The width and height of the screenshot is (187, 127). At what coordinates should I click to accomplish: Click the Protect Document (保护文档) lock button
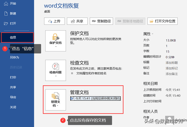[x=56, y=40]
